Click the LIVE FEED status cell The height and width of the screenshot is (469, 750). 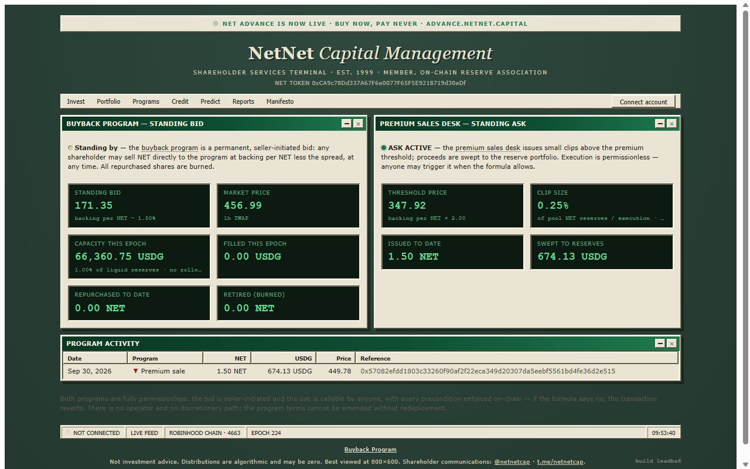coord(145,433)
